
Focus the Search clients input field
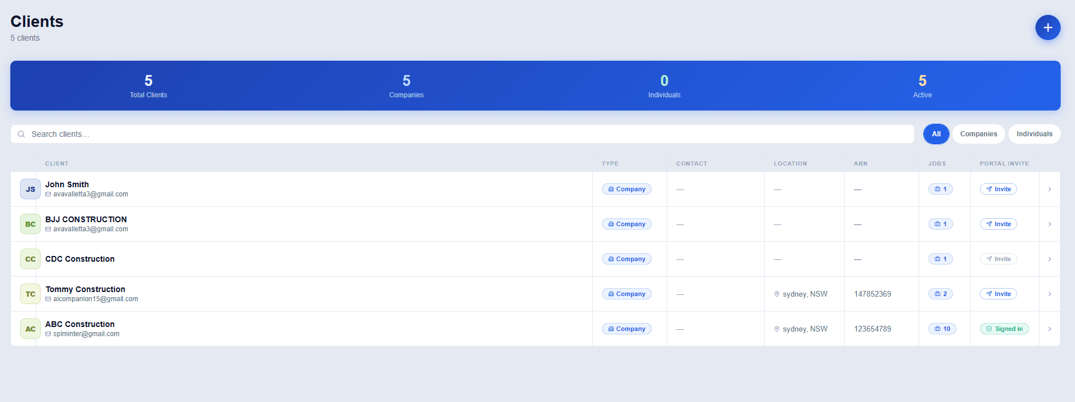(462, 134)
